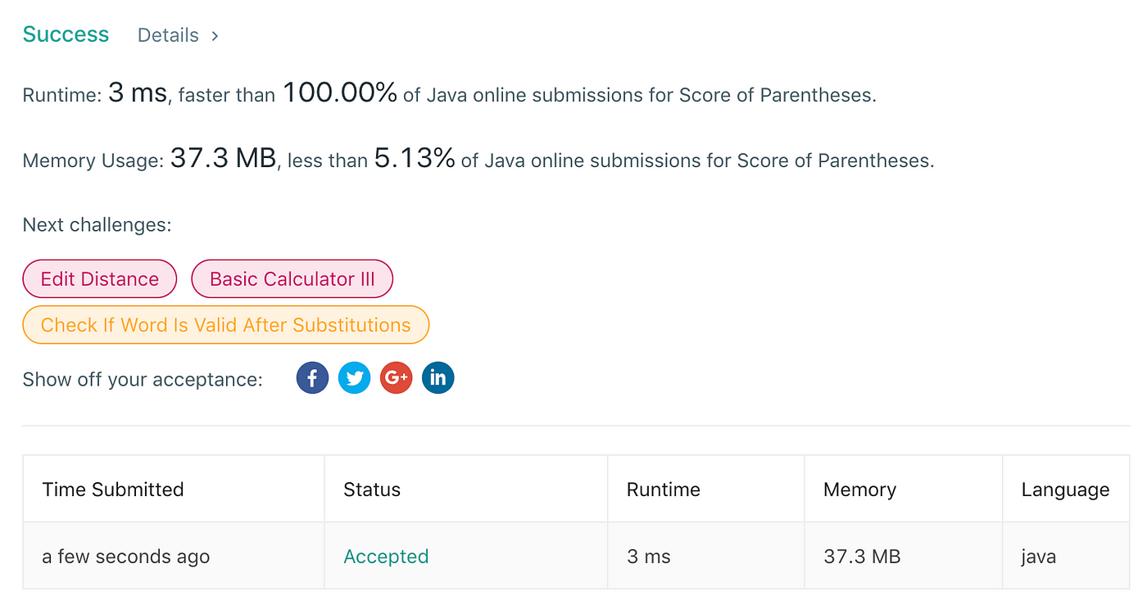Expand the Details chevron arrow
Screen dimensions: 1147x609
(x=215, y=36)
